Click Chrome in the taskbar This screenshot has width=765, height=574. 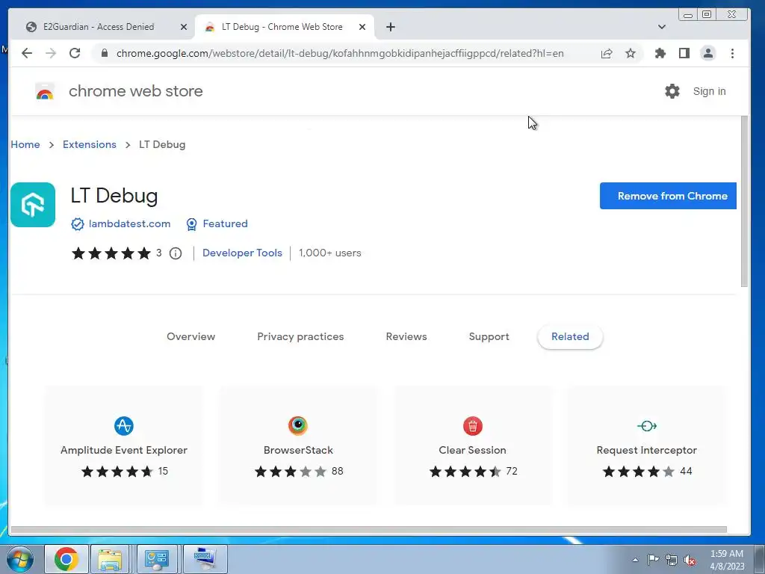point(66,559)
